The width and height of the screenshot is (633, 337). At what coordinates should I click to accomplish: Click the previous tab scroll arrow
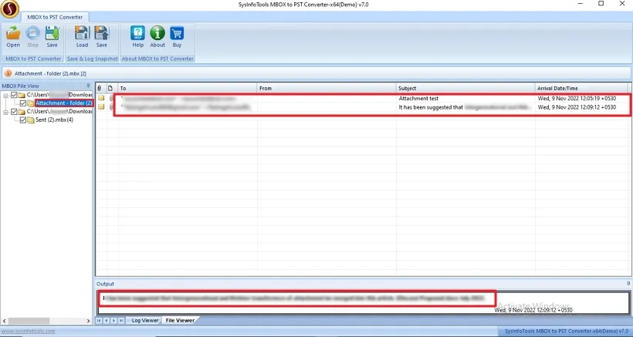[x=107, y=321]
